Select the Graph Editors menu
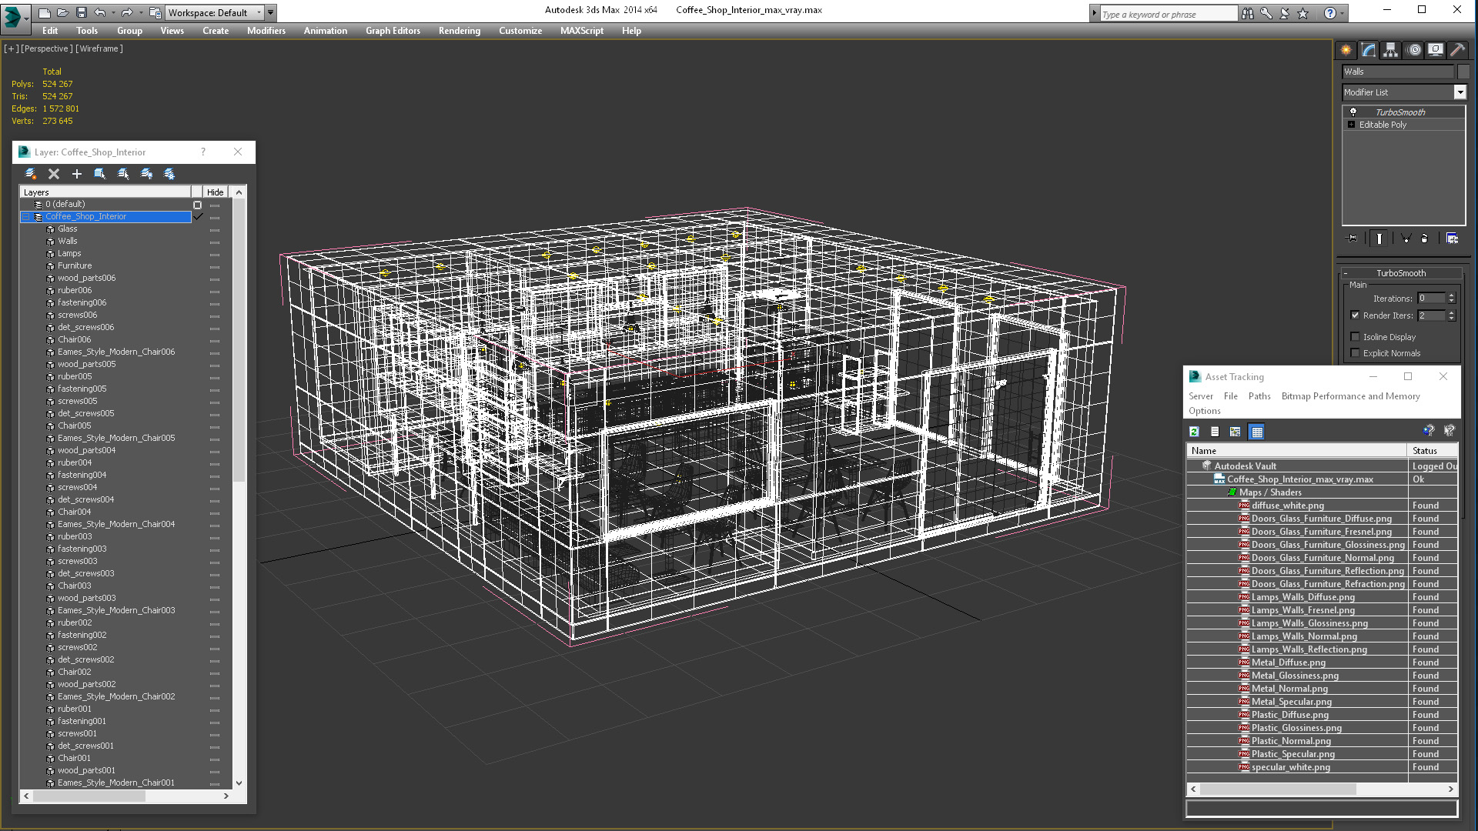The image size is (1478, 831). tap(393, 31)
